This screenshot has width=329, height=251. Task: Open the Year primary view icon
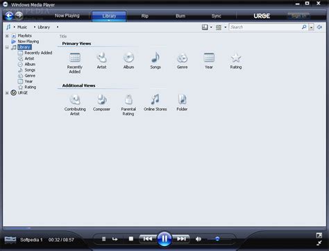point(209,60)
